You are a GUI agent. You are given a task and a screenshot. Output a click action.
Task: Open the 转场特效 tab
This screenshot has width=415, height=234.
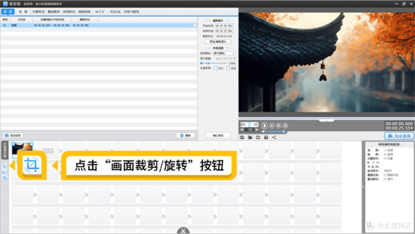click(69, 12)
